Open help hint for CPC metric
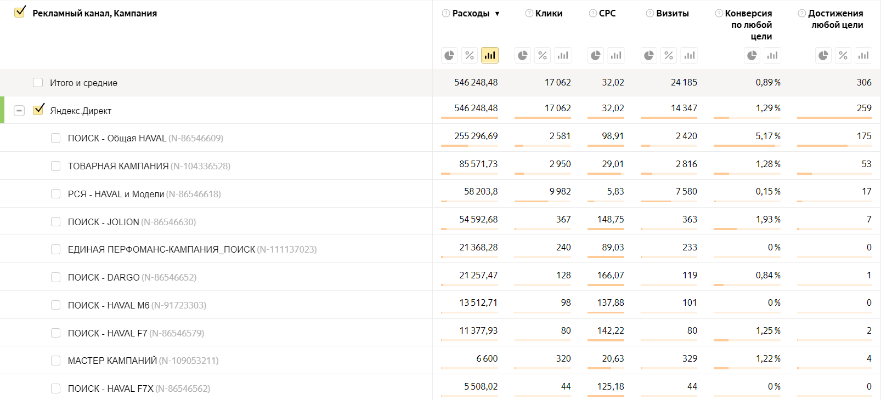This screenshot has width=881, height=400. pos(593,13)
